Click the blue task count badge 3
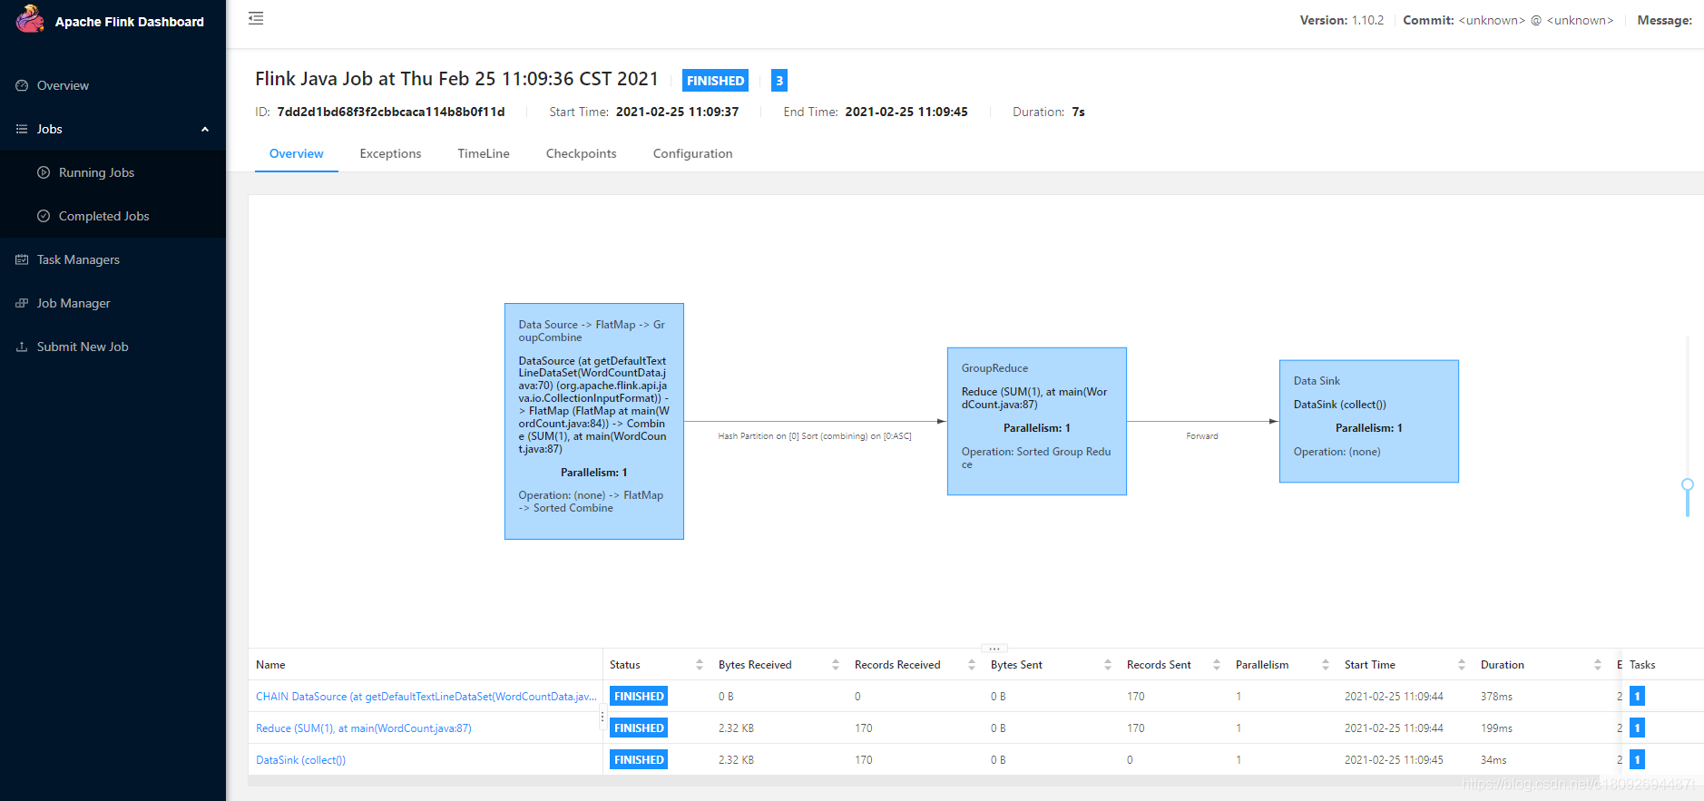 779,81
